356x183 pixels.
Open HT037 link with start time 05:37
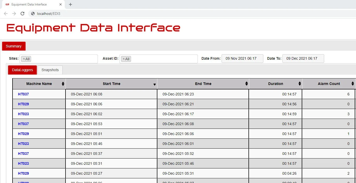tap(23, 154)
